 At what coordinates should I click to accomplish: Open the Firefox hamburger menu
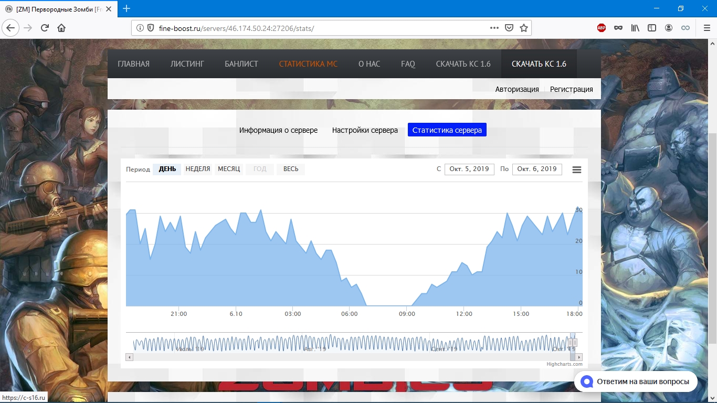[706, 28]
